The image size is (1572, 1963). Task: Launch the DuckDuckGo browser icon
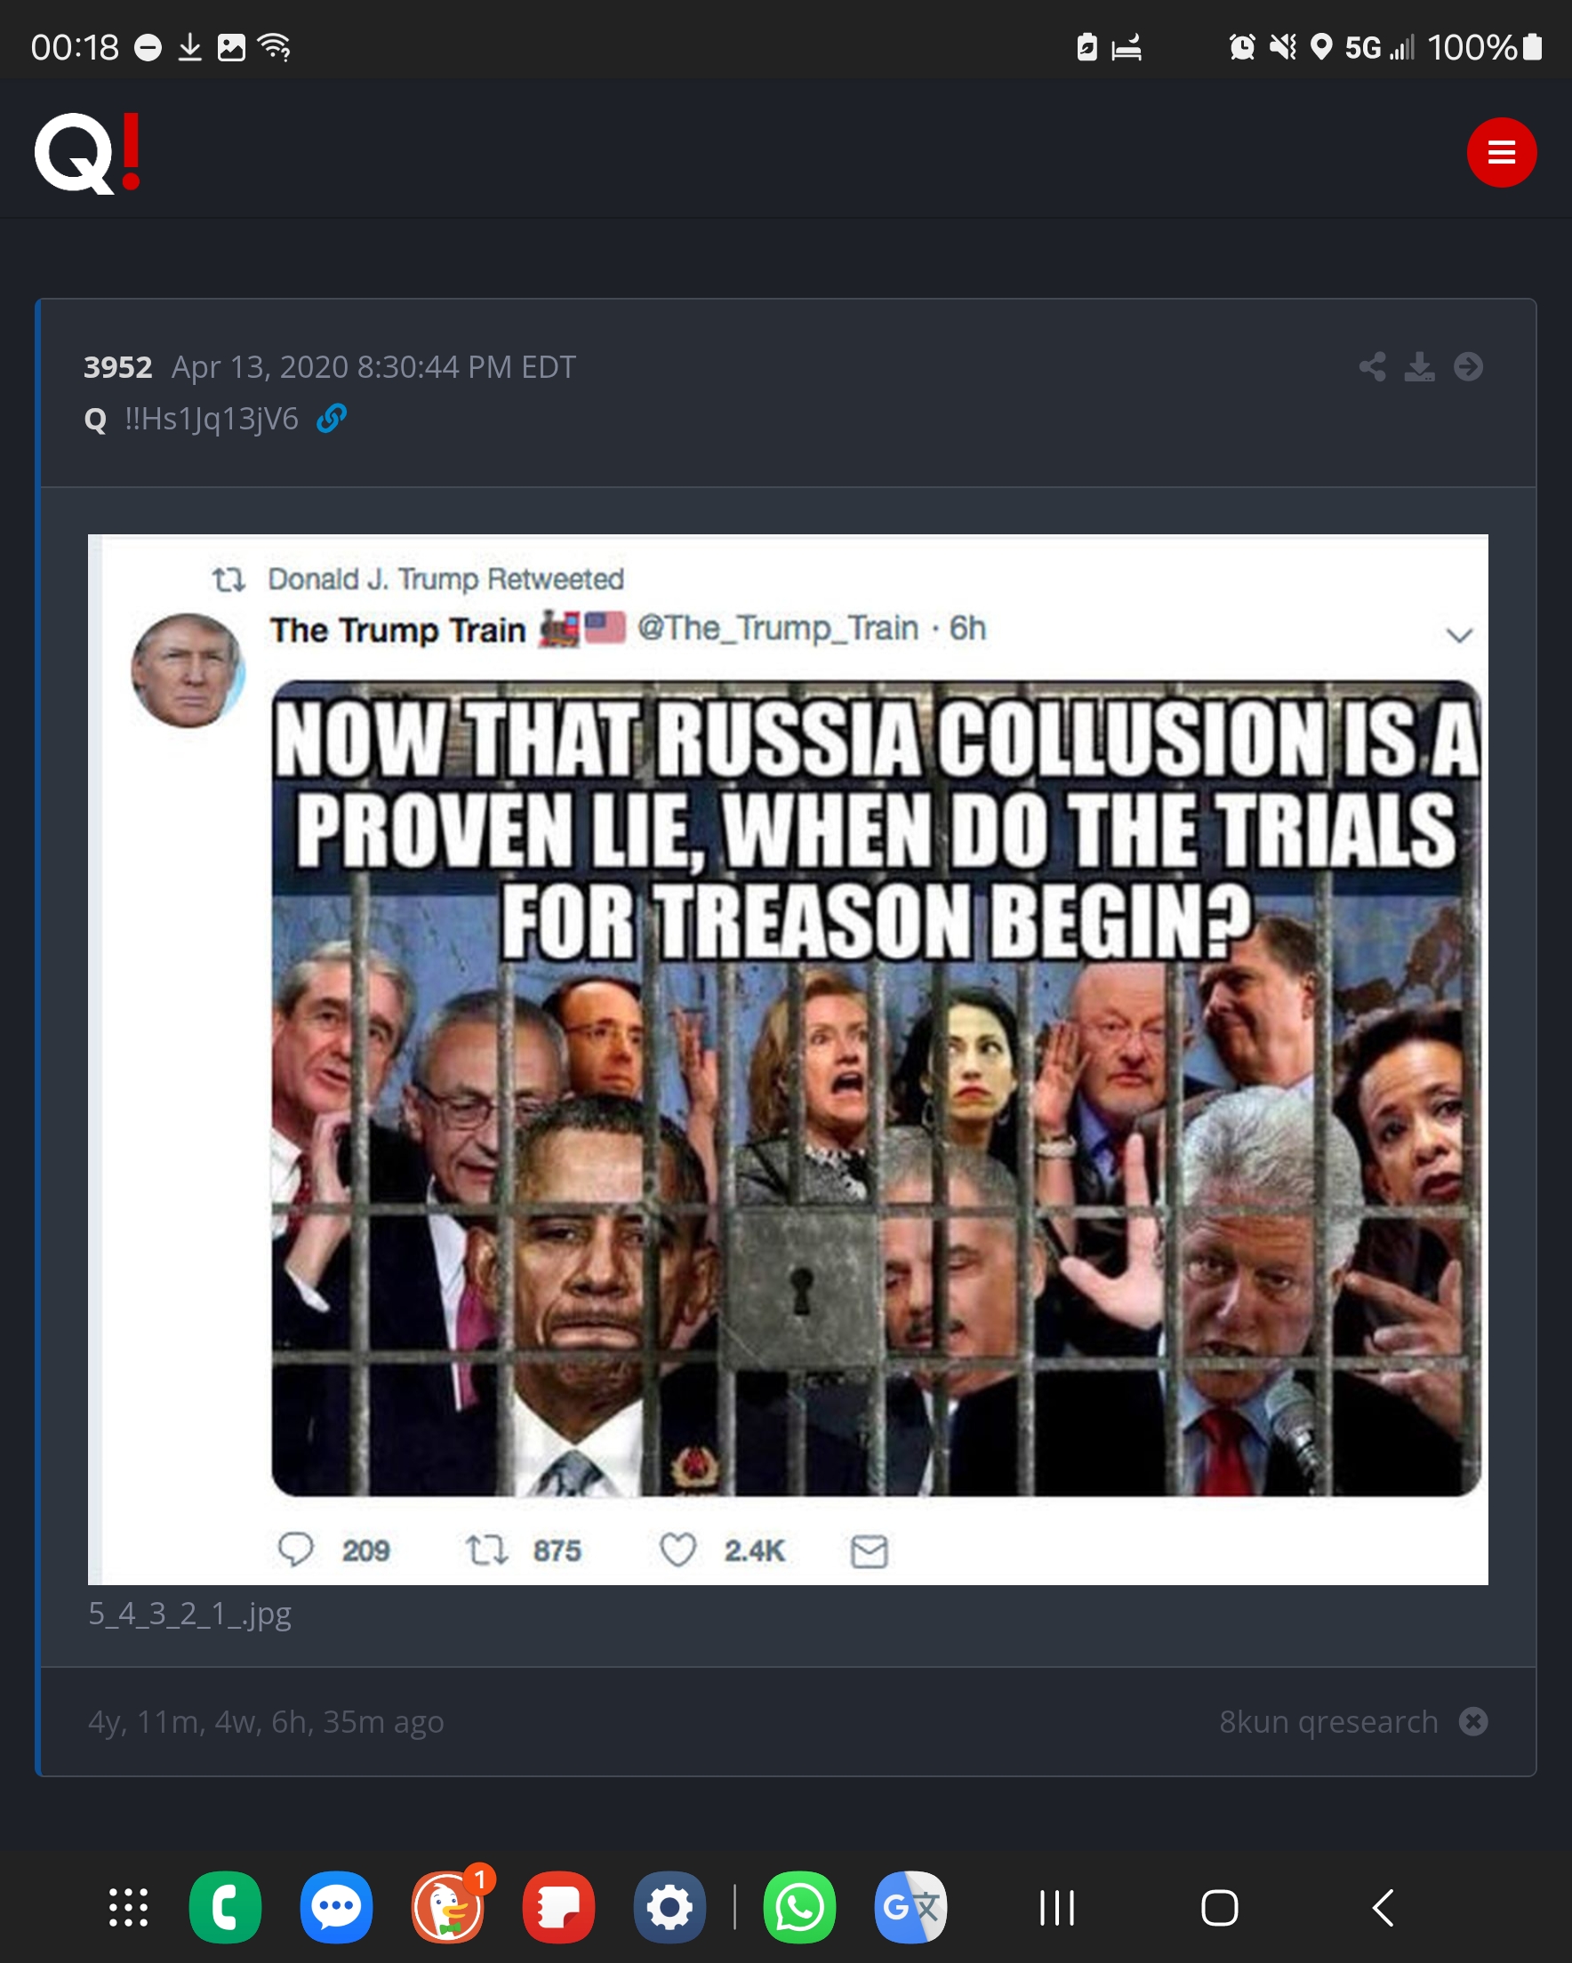[x=448, y=1908]
